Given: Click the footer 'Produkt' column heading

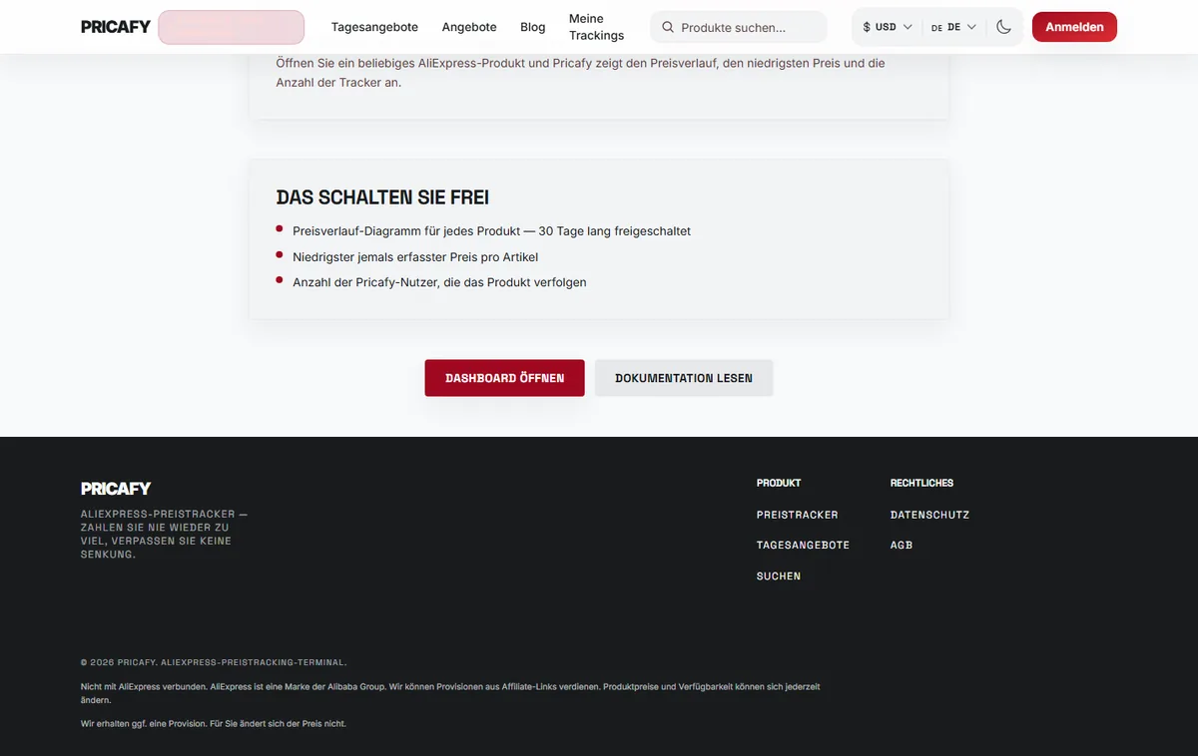Looking at the screenshot, I should (779, 483).
